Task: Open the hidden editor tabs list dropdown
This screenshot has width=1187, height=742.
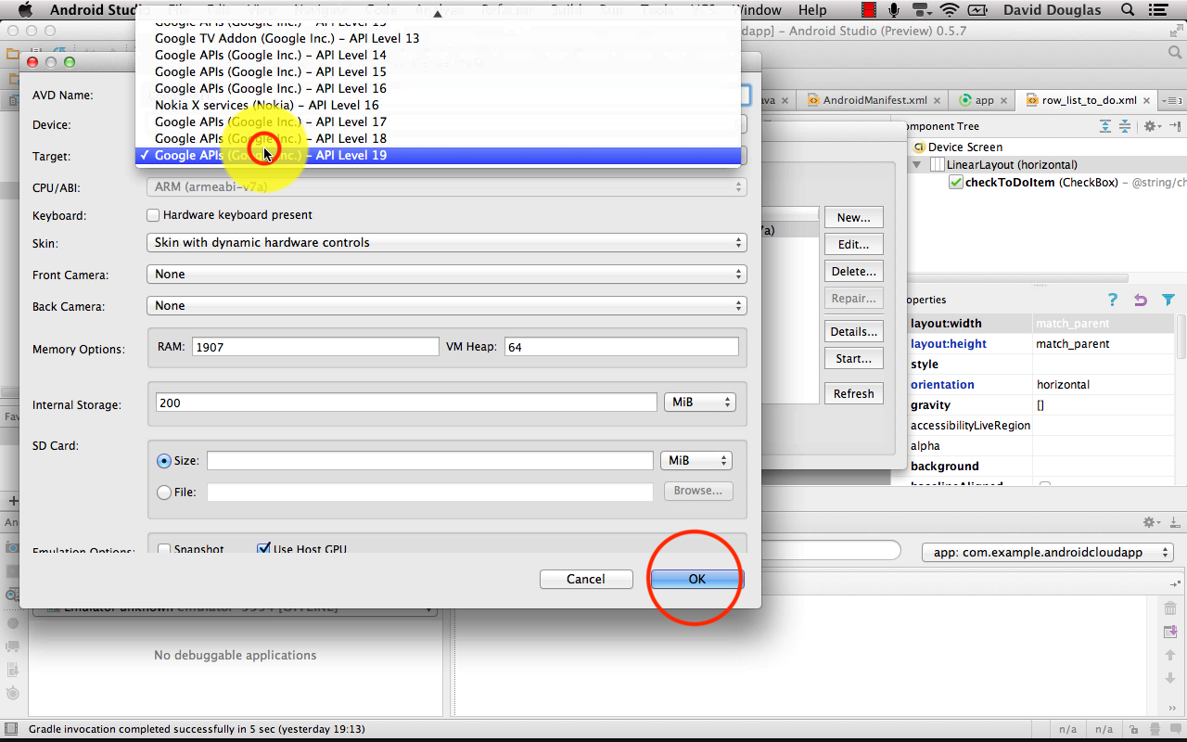Action: pos(1172,100)
